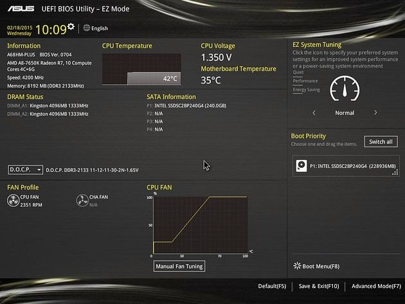Screen dimensions: 405x304
Task: Switch to Advanced Mode(F7)
Action: point(376,286)
